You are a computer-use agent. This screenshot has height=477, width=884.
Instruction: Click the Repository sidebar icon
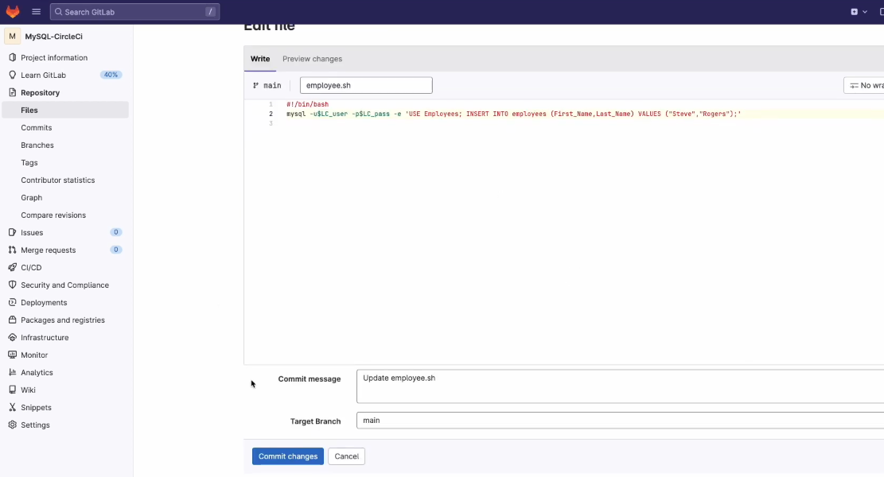[13, 92]
